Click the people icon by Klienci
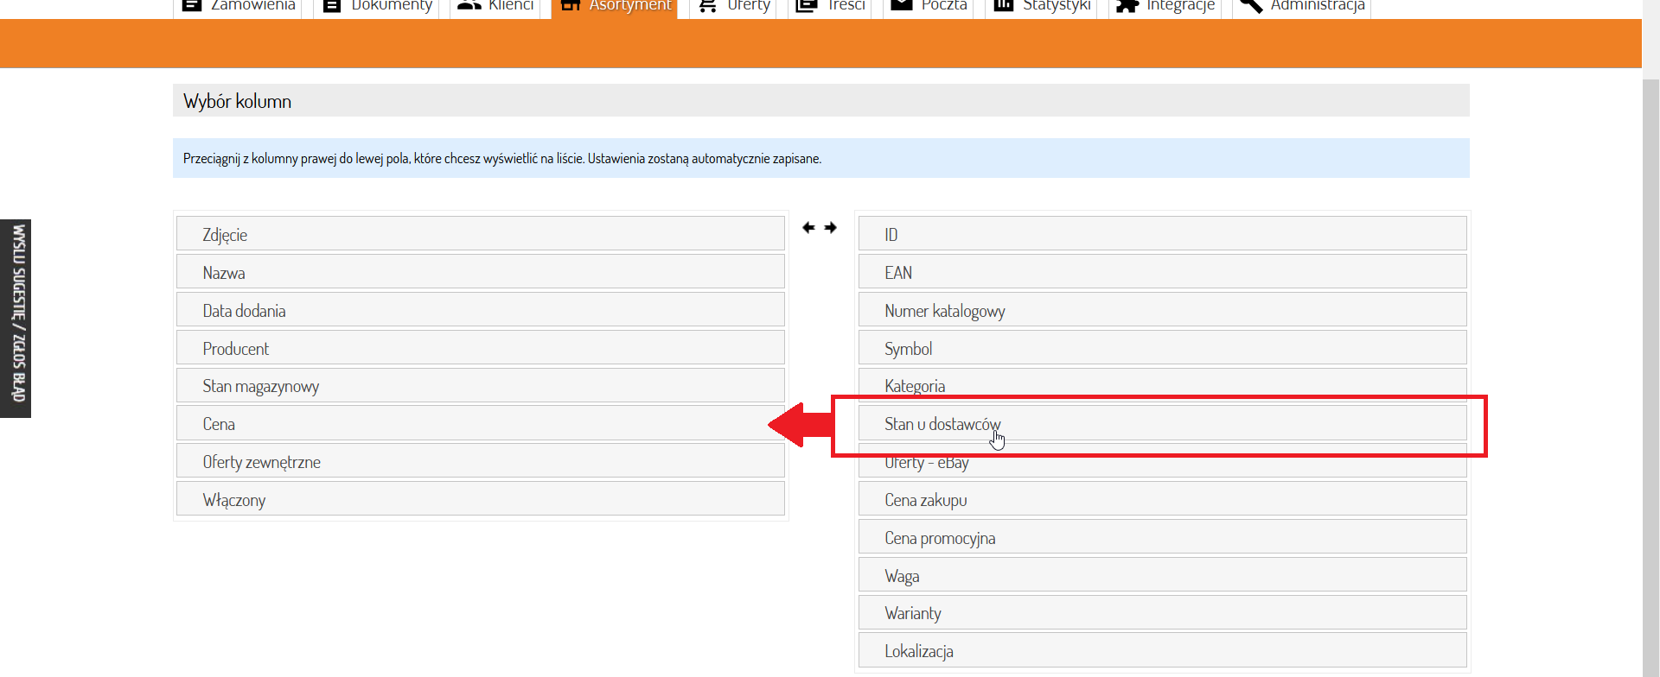 [x=469, y=5]
